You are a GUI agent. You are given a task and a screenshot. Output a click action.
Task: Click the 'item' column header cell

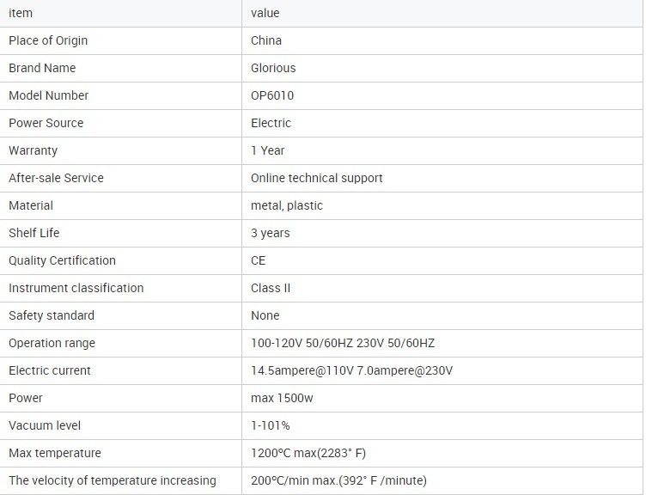click(21, 13)
